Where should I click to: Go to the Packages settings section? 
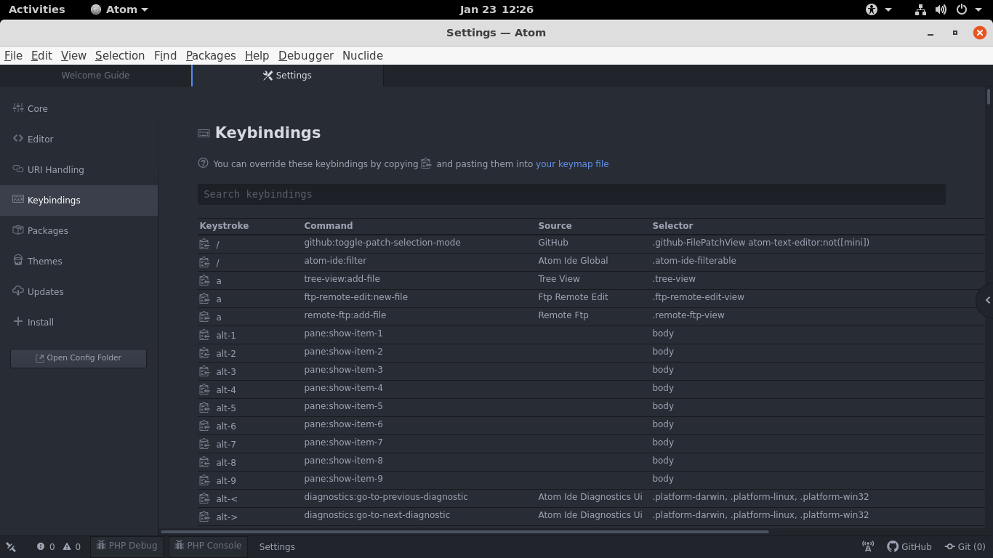coord(79,230)
